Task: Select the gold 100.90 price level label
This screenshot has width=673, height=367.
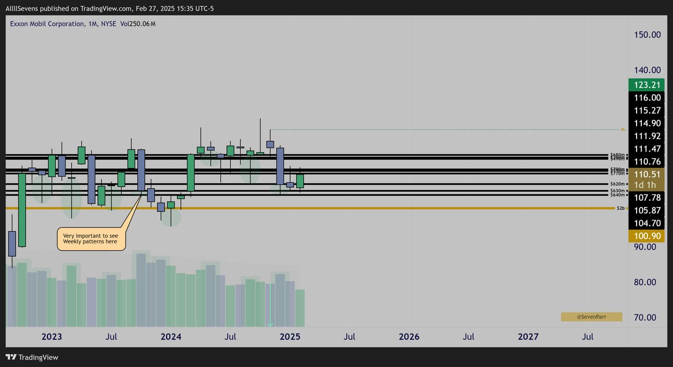Action: [646, 236]
